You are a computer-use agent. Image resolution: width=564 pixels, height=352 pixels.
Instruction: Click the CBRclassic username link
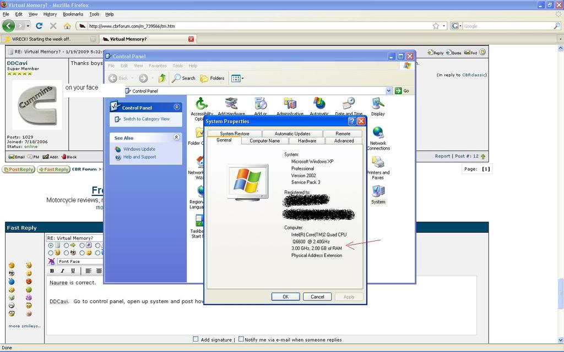point(474,75)
